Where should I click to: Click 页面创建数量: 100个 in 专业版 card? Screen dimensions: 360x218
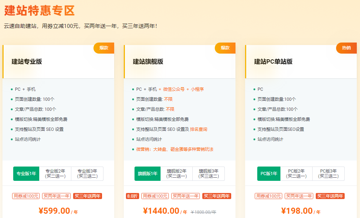pyautogui.click(x=35, y=99)
